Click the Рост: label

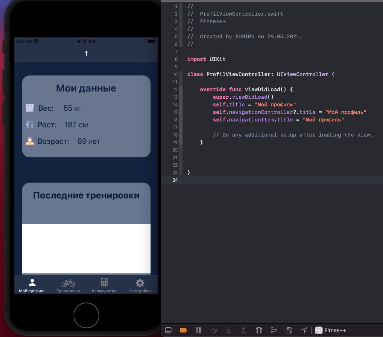(x=47, y=125)
